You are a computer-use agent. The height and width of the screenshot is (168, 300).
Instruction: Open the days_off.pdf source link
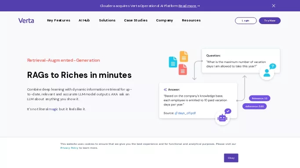pos(187,113)
